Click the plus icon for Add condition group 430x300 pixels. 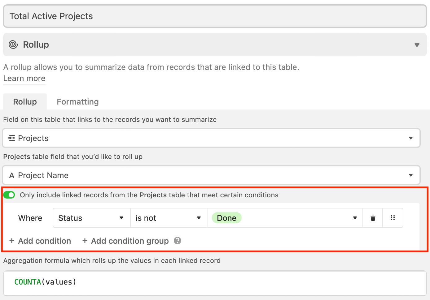click(85, 241)
